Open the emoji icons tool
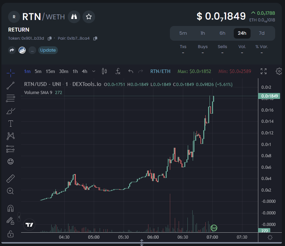This screenshot has width=285, height=246. [x=11, y=161]
